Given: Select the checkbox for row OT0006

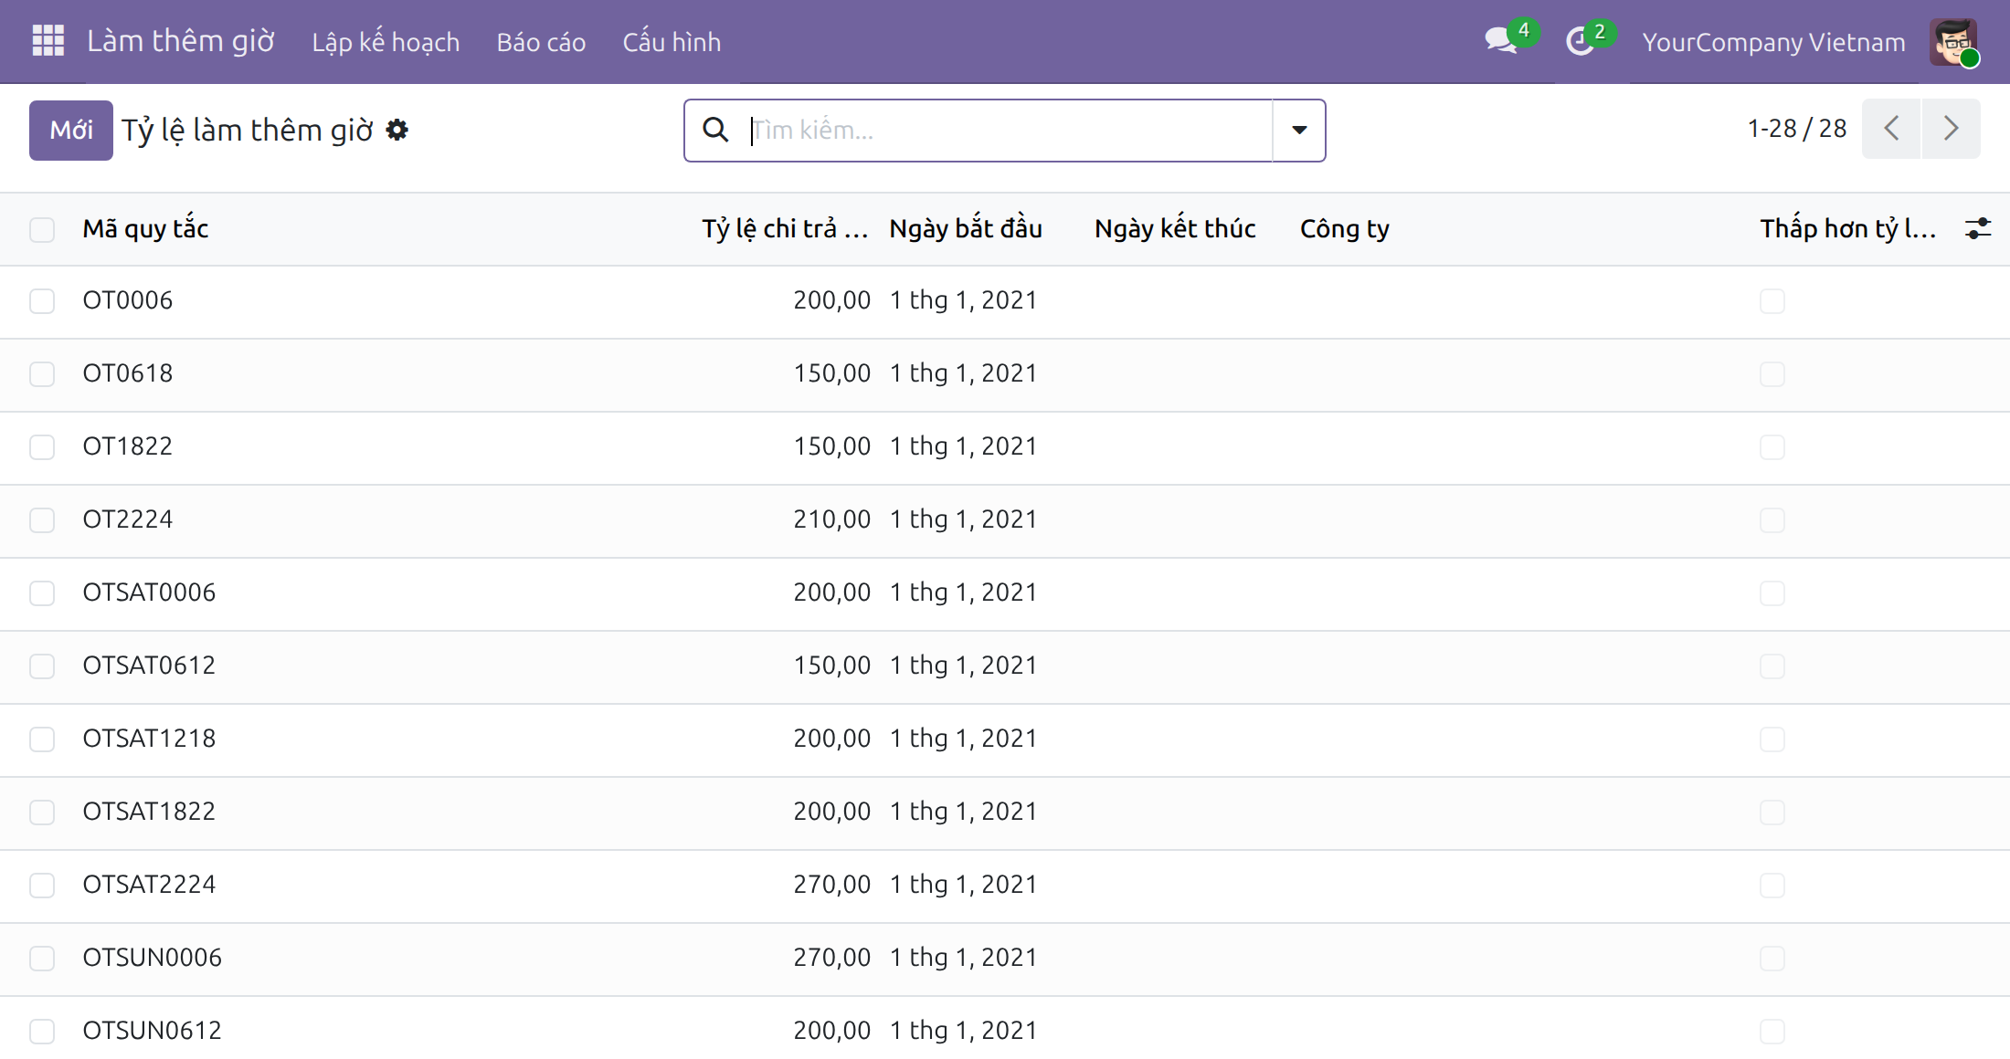Looking at the screenshot, I should click(x=42, y=301).
